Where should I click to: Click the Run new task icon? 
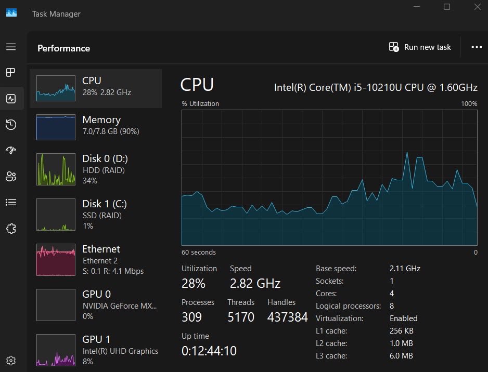pos(394,47)
